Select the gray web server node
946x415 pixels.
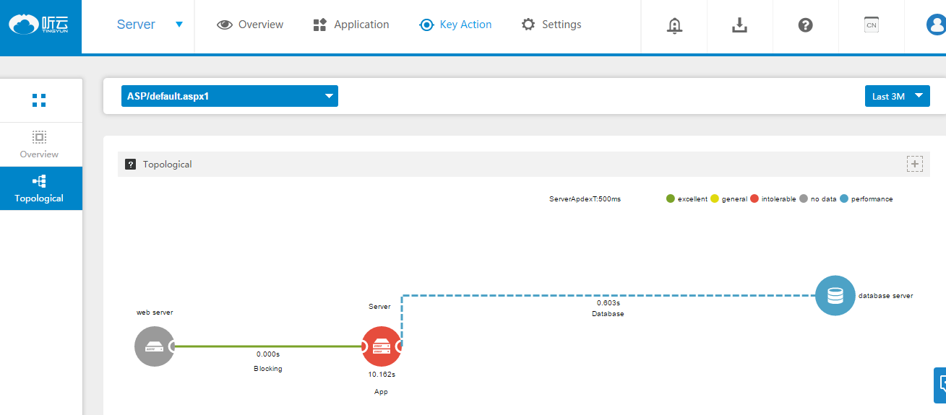(155, 346)
